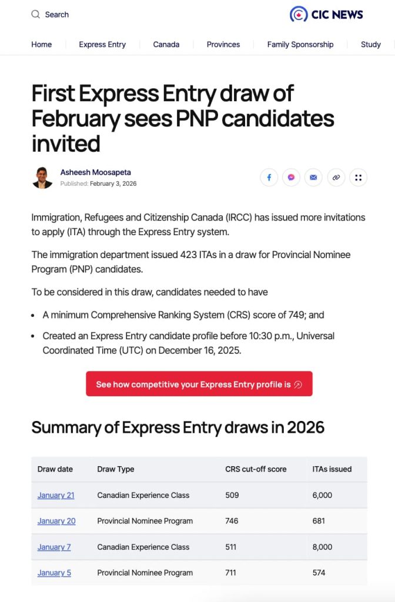
Task: Open the CIC News logo homepage
Action: click(326, 15)
